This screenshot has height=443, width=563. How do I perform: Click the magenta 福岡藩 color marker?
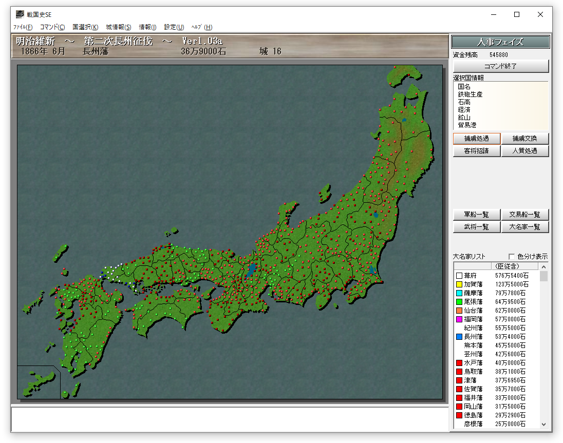click(459, 319)
